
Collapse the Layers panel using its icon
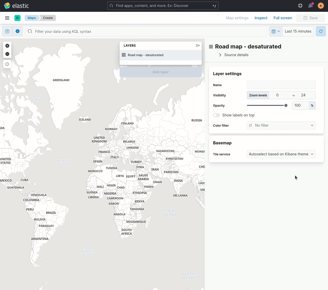point(197,45)
